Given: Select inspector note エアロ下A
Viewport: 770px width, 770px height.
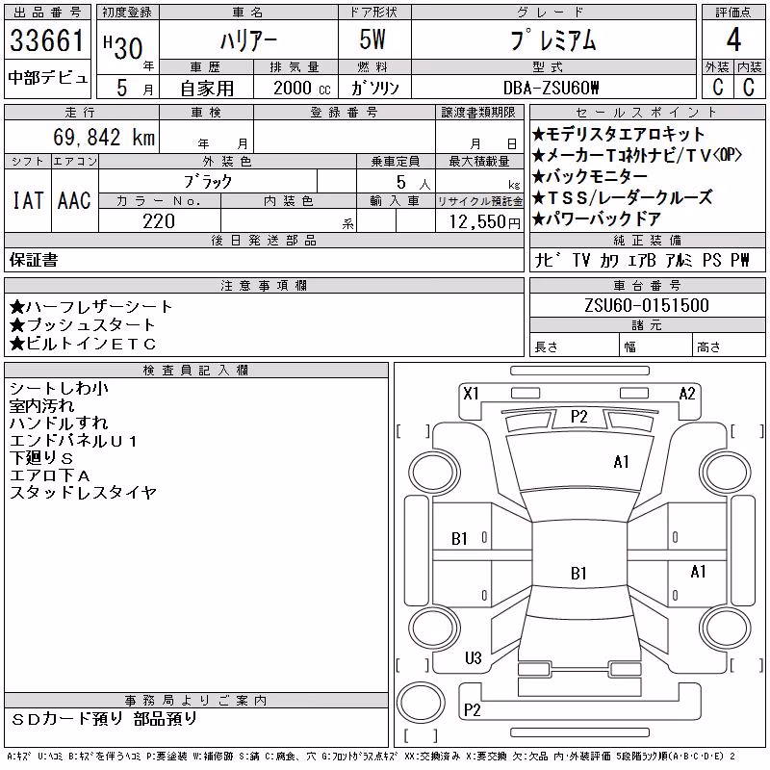Looking at the screenshot, I should click(x=50, y=475).
